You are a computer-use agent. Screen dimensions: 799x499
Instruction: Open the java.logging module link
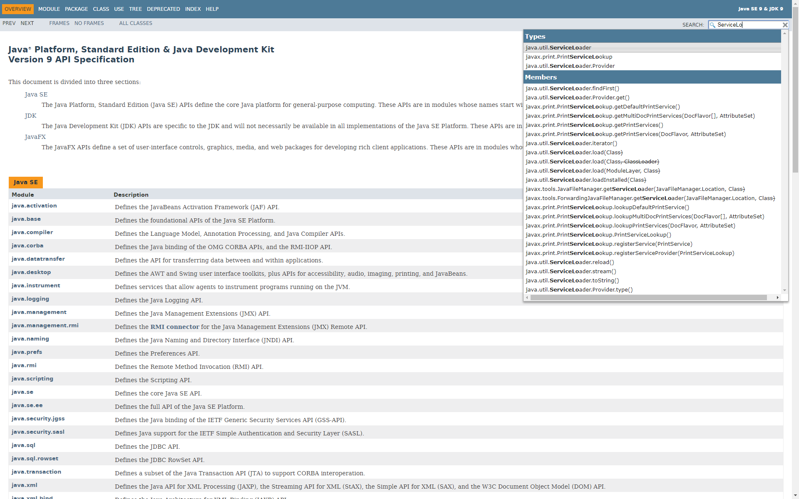point(30,299)
